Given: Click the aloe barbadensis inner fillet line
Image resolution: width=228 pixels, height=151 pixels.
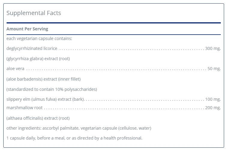Looking at the screenshot, I should click(43, 79).
